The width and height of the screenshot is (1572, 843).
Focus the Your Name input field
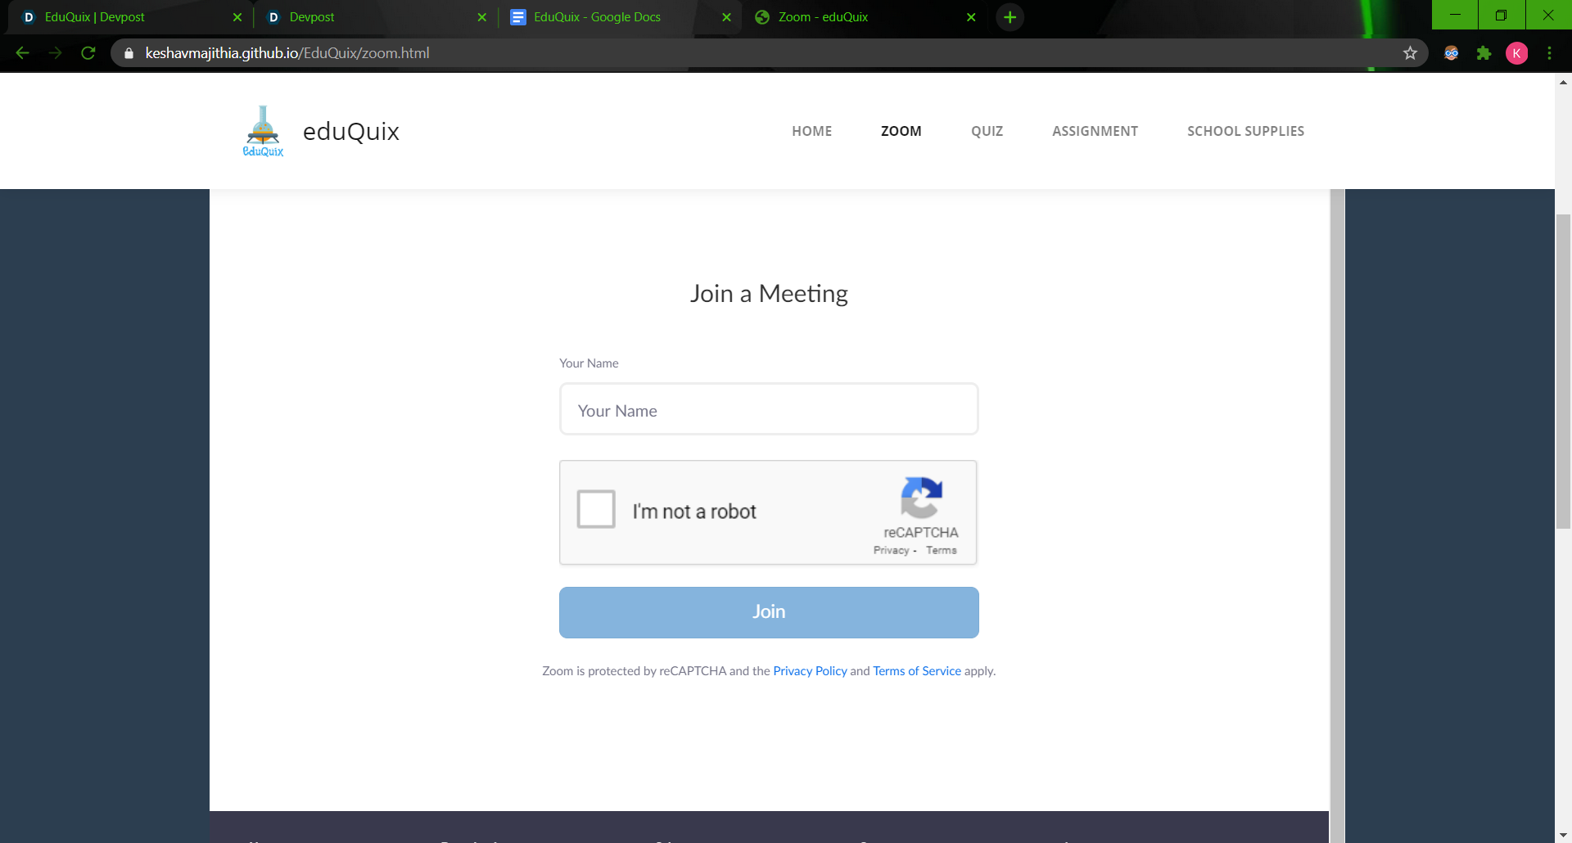[x=769, y=409]
